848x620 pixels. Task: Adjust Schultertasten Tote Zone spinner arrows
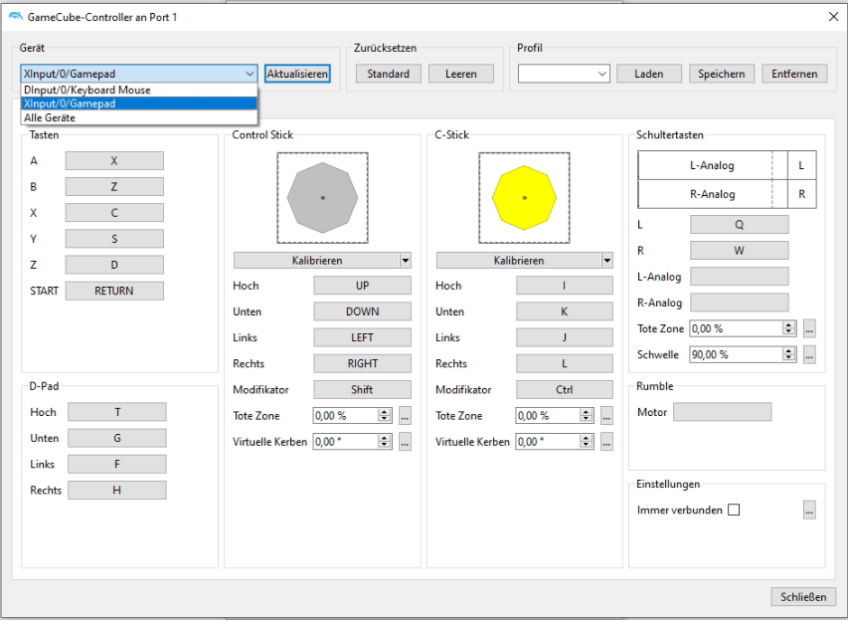pyautogui.click(x=789, y=328)
